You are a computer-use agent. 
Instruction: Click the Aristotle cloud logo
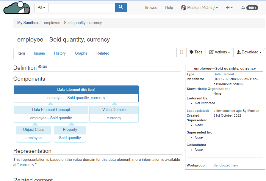point(17,8)
